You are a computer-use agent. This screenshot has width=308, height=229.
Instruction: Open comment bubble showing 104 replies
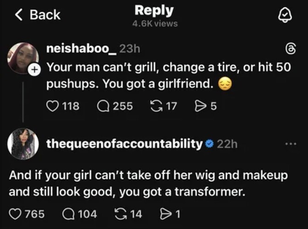(68, 214)
